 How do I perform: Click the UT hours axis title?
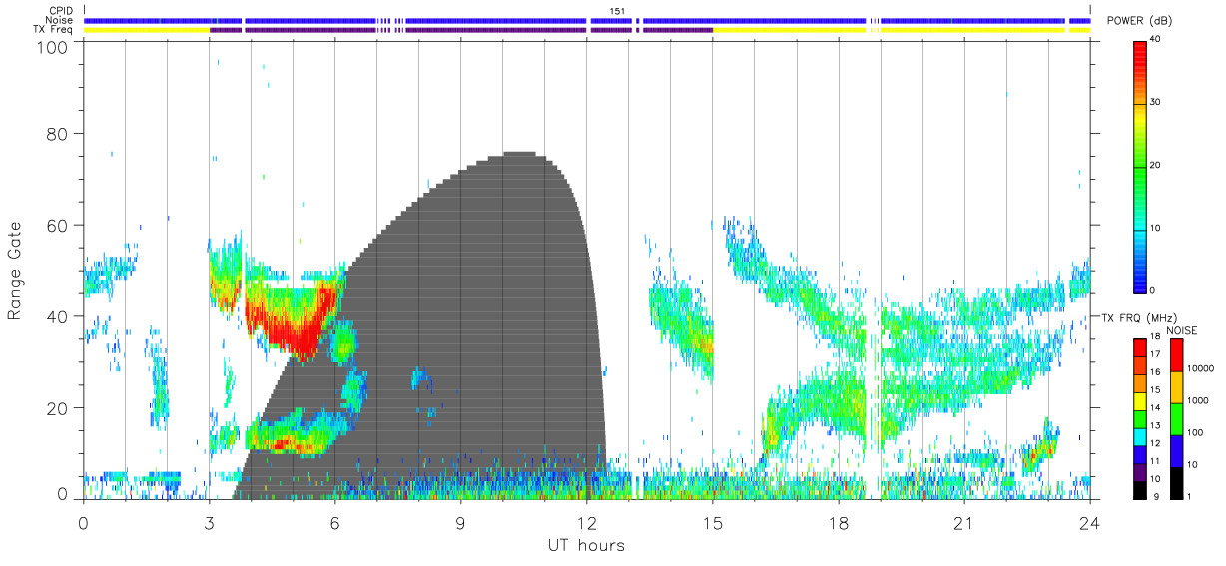(586, 545)
